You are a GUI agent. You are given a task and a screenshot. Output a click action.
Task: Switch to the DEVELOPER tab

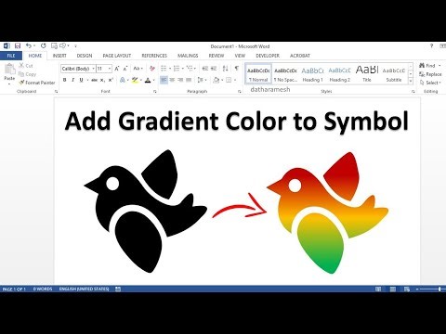point(268,56)
